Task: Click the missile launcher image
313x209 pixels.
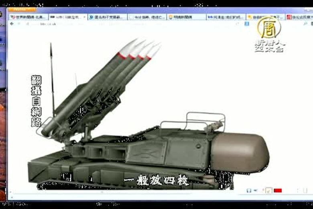Action: pyautogui.click(x=148, y=121)
